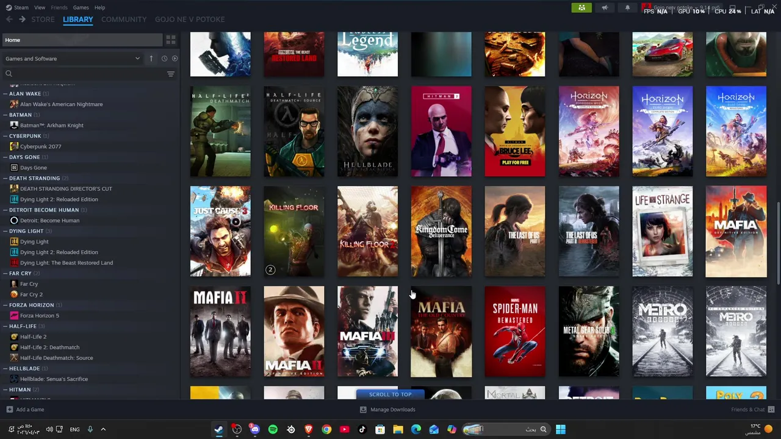Viewport: 781px width, 439px height.
Task: Click the taskbar microphone icon
Action: click(90, 429)
